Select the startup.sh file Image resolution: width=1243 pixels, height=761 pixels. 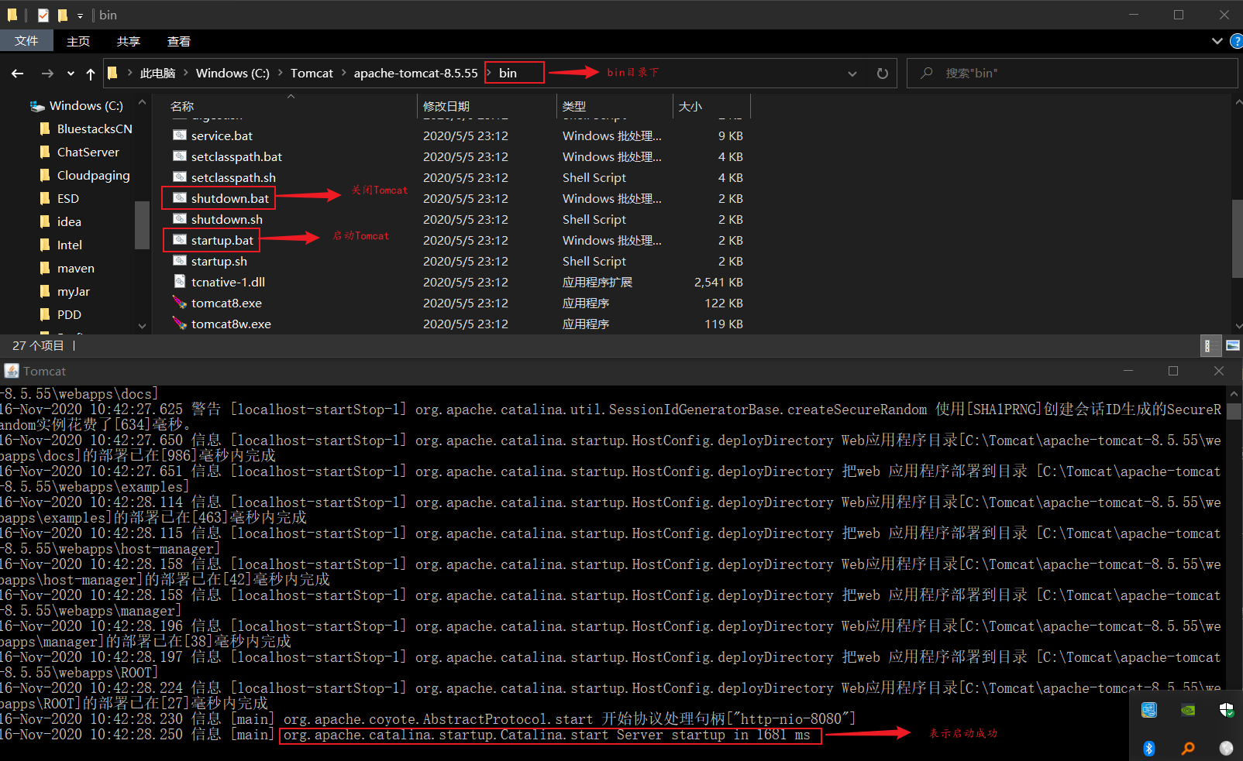219,261
